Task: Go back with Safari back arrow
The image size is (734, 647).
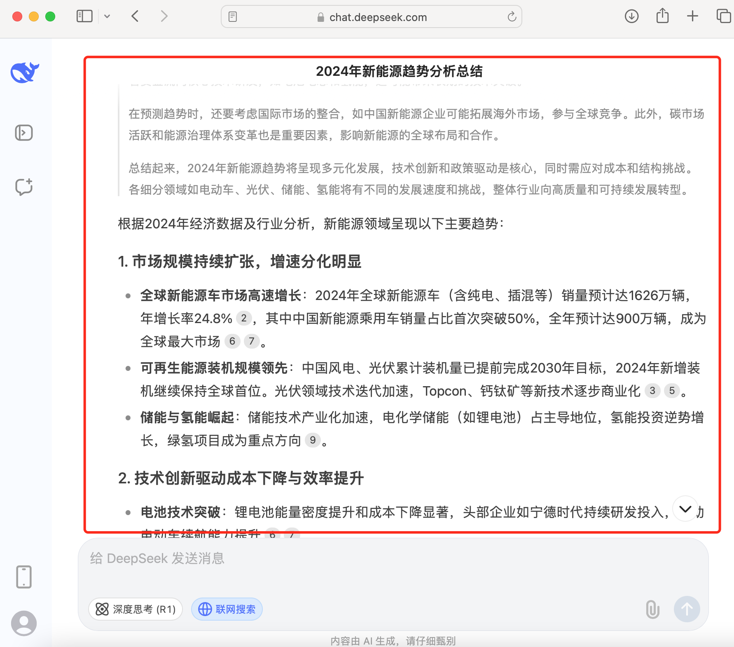Action: click(x=135, y=16)
